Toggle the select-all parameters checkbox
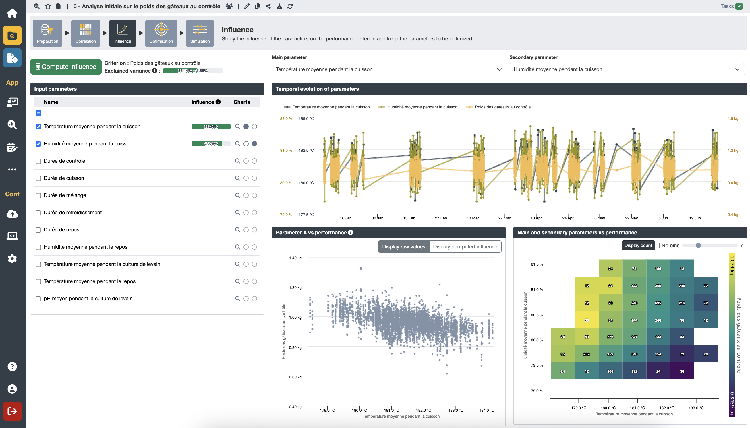Viewport: 750px width, 428px height. click(38, 113)
